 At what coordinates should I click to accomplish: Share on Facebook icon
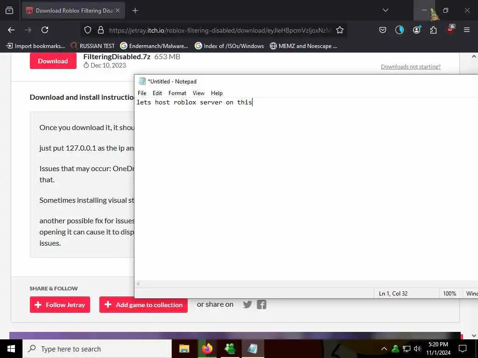tap(261, 304)
